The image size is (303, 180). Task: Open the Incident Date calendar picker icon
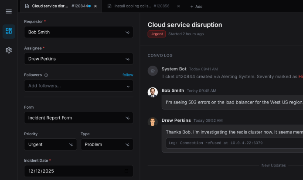tap(126, 171)
